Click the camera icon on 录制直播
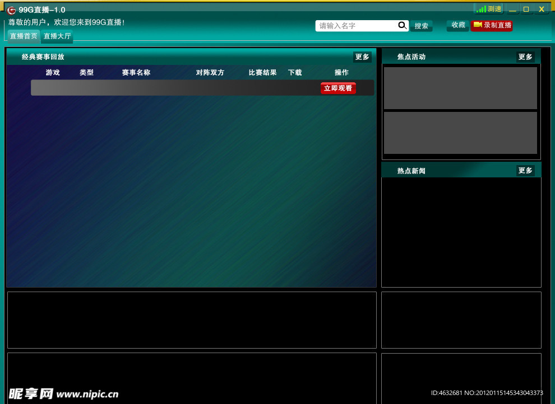555x404 pixels. tap(478, 25)
